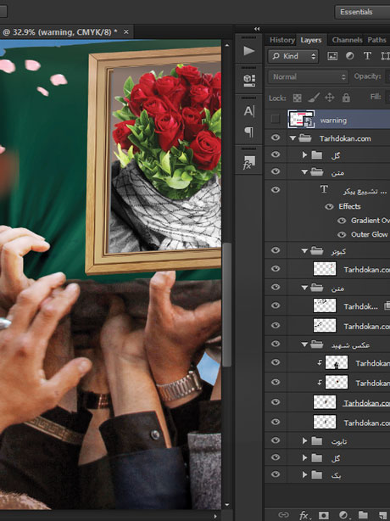Open the Kind filter dropdown
390x521 pixels.
[x=293, y=56]
